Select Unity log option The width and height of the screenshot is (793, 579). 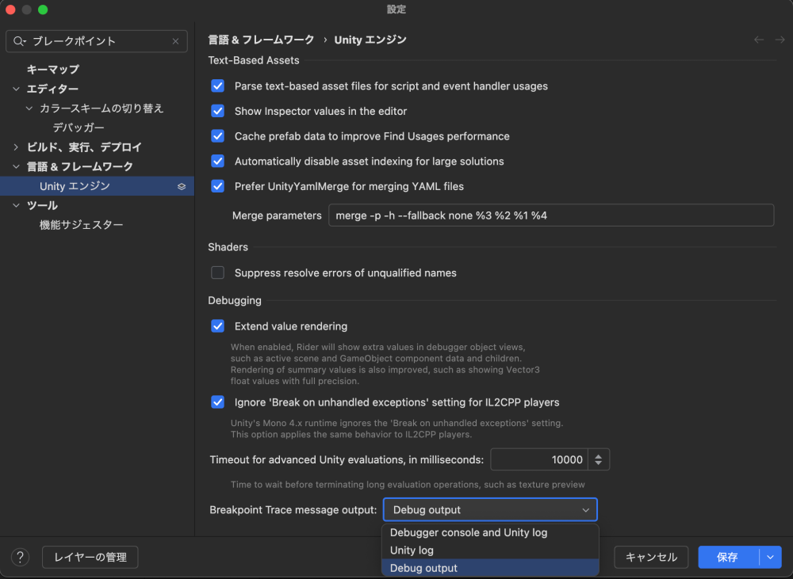490,550
